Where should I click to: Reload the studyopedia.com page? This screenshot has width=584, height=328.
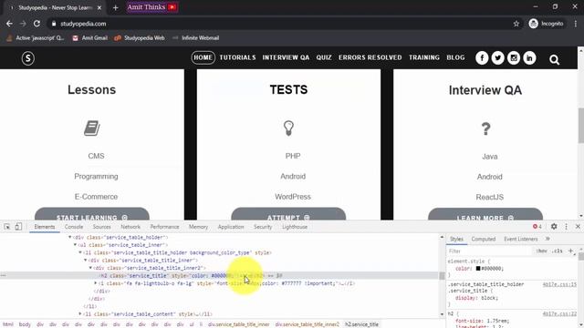36,24
